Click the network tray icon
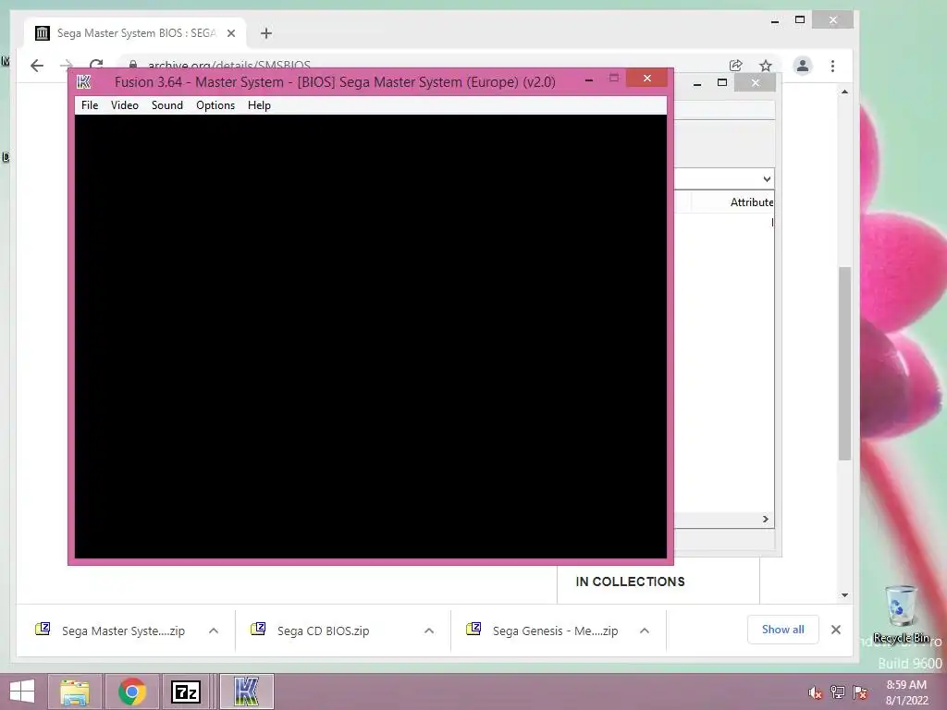Image resolution: width=947 pixels, height=710 pixels. click(838, 692)
